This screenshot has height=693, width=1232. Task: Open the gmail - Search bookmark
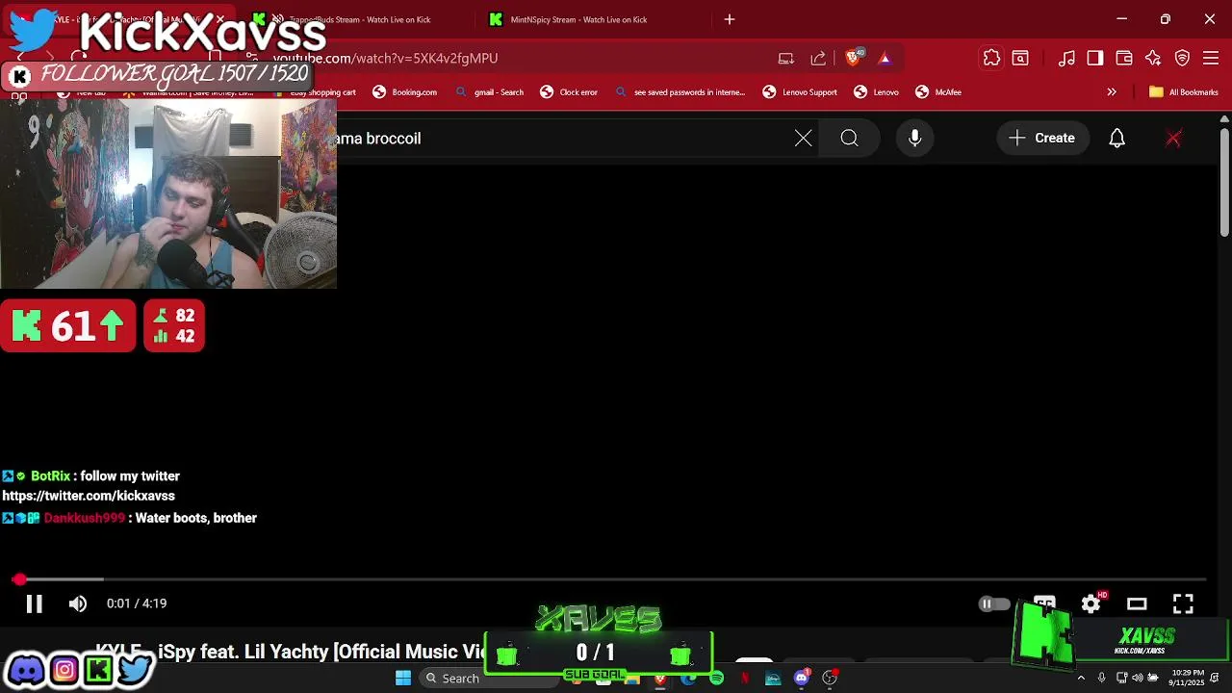click(x=489, y=92)
